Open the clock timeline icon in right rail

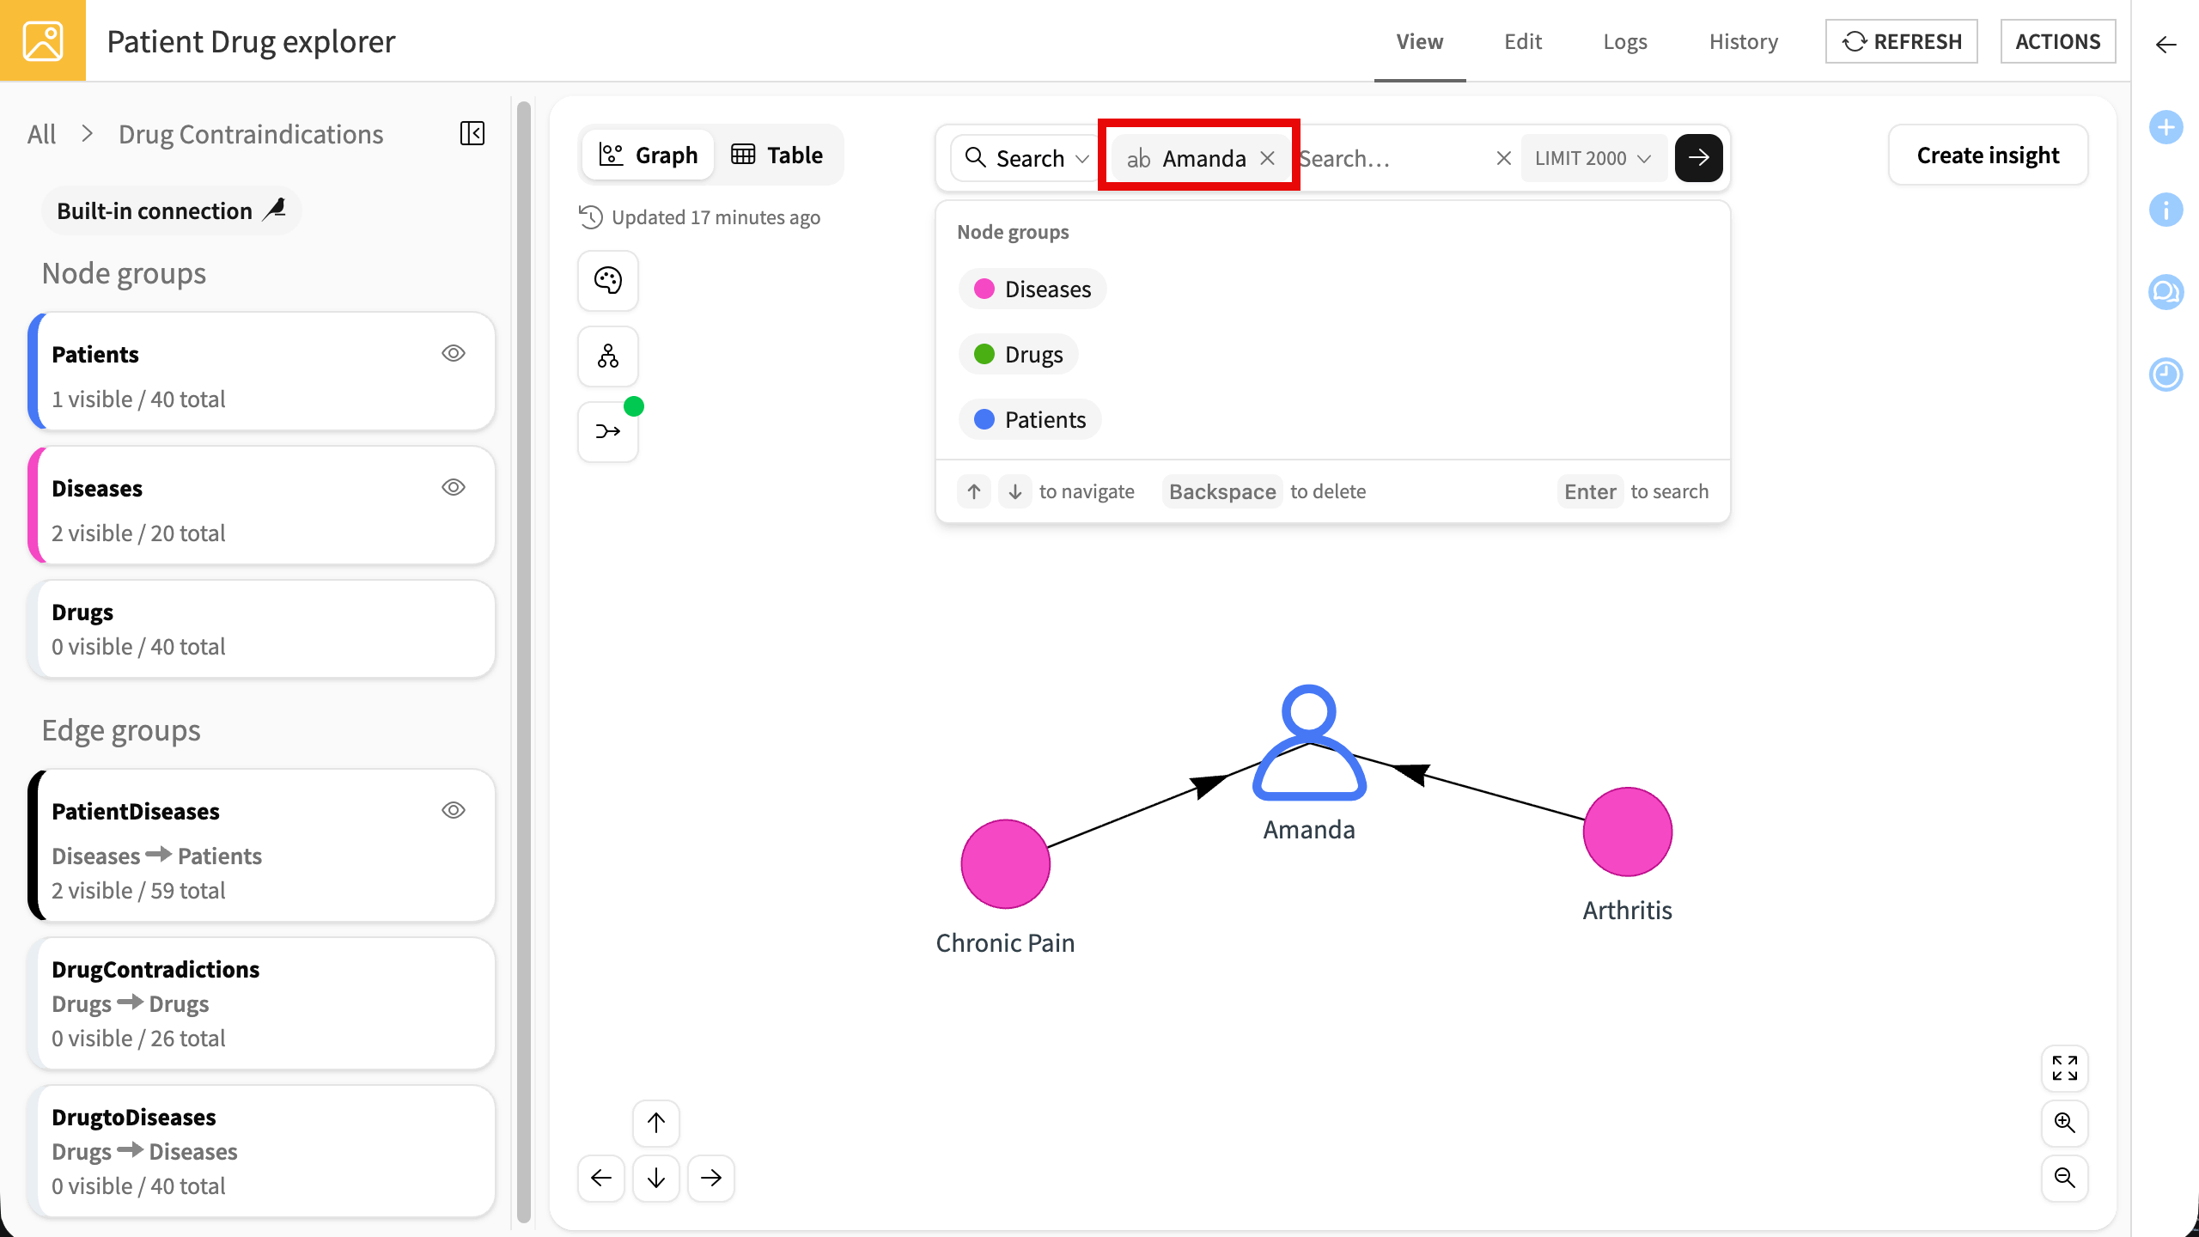click(2165, 375)
